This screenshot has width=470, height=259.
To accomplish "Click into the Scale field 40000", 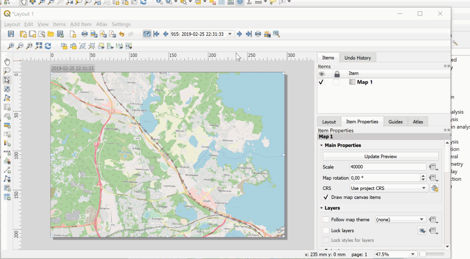I will pyautogui.click(x=388, y=167).
